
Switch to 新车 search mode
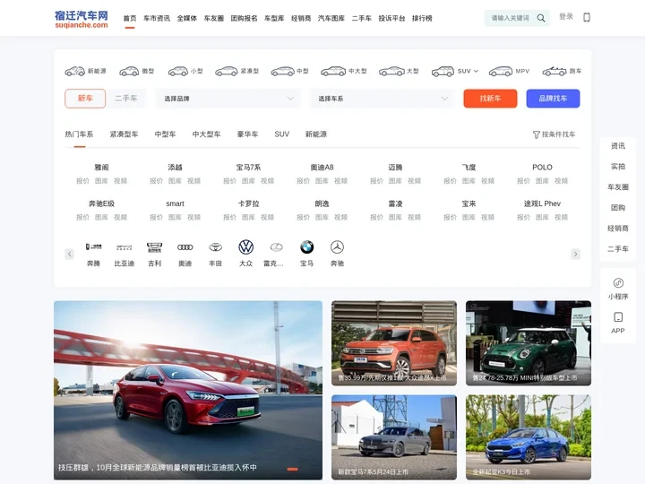[x=85, y=99]
